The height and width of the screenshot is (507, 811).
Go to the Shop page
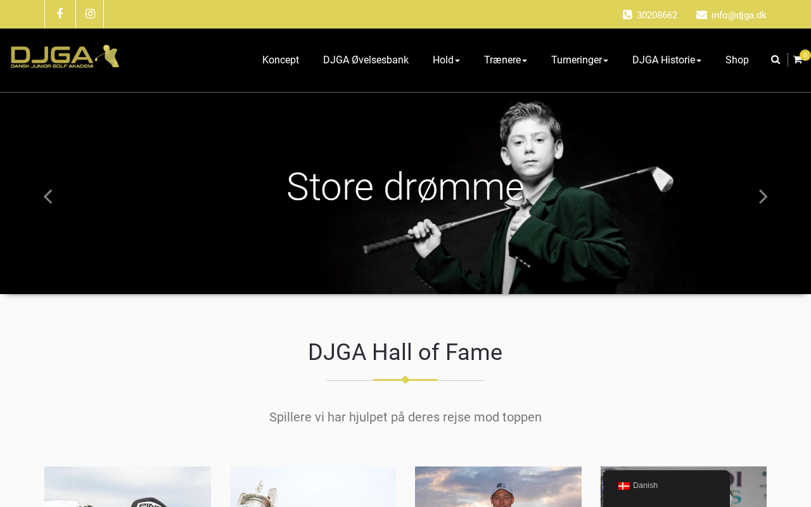coord(737,60)
